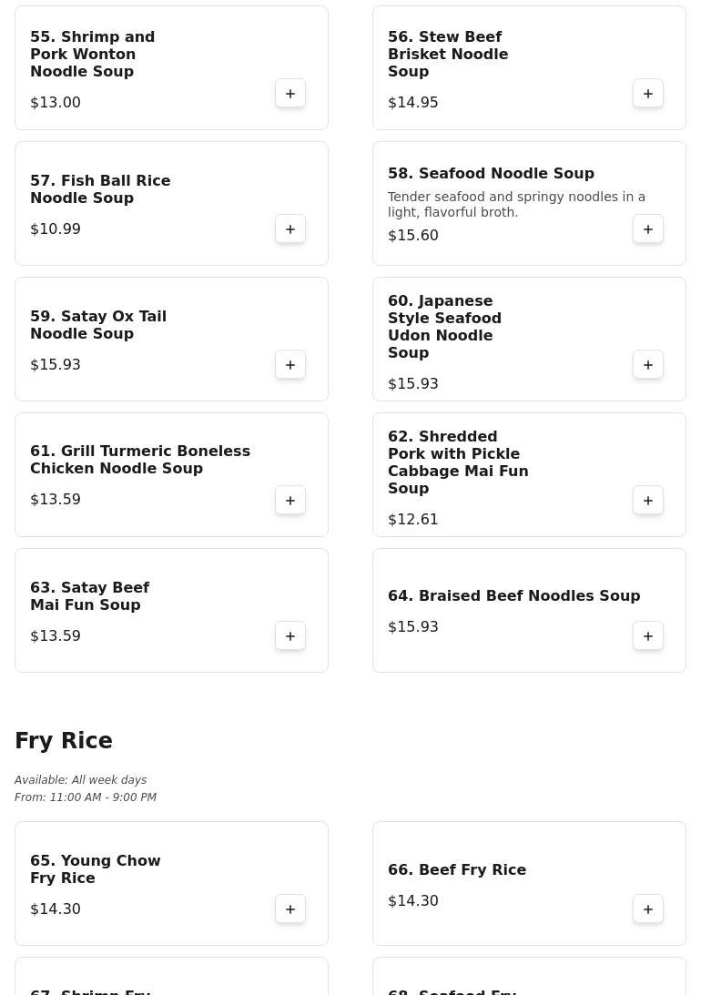This screenshot has height=995, width=701.
Task: Select the Satay Ox Tail Noodle Soup card
Action: pyautogui.click(x=171, y=339)
